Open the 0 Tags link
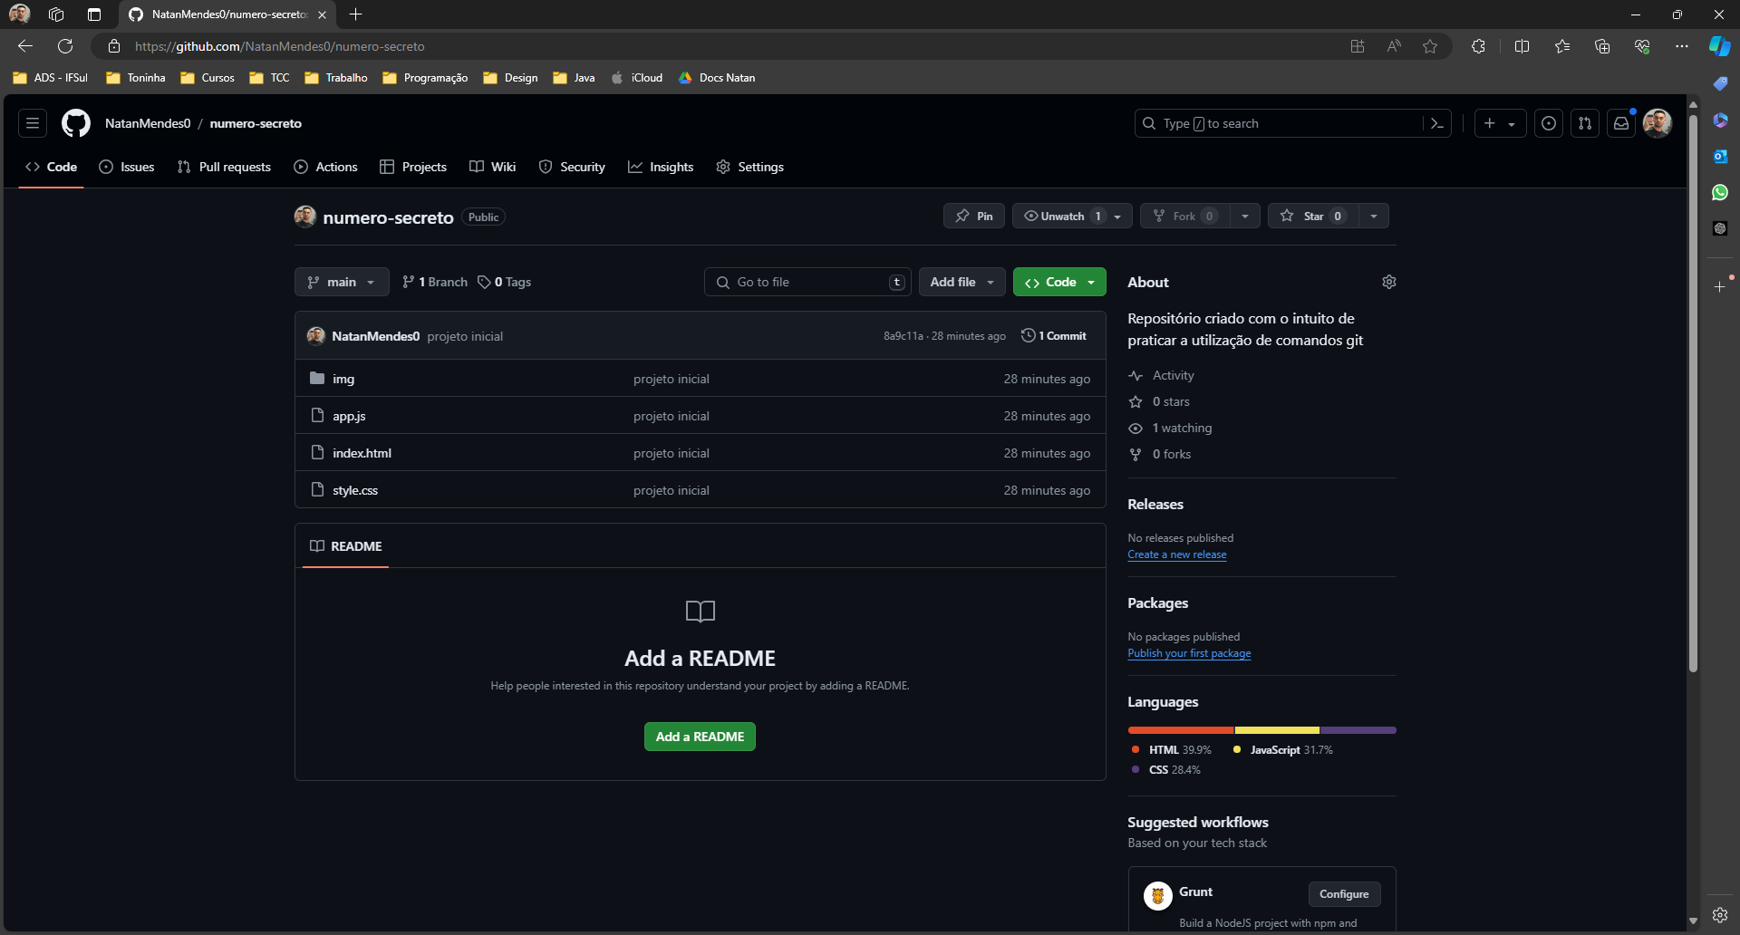 click(x=505, y=282)
